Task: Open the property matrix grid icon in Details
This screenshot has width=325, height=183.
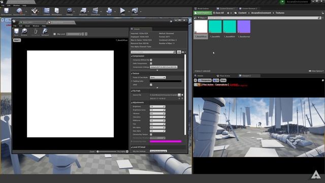Action: [x=179, y=52]
